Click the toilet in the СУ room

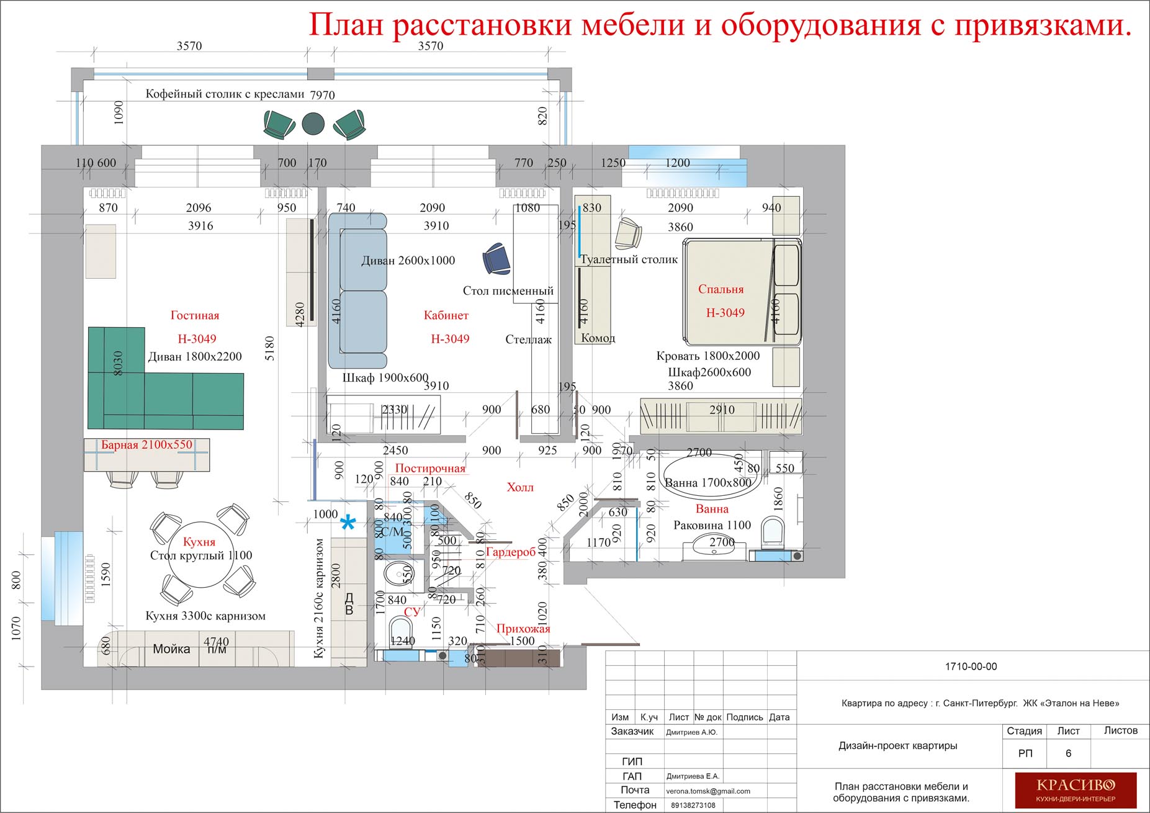coord(397,631)
